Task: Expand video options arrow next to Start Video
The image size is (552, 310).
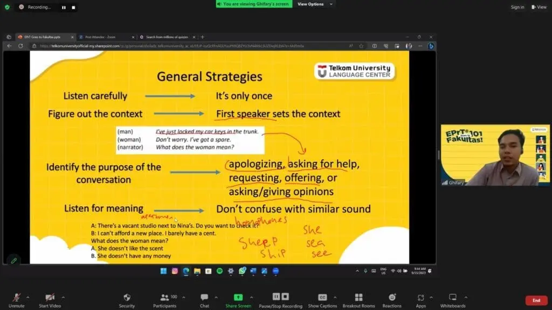Action: (x=63, y=297)
